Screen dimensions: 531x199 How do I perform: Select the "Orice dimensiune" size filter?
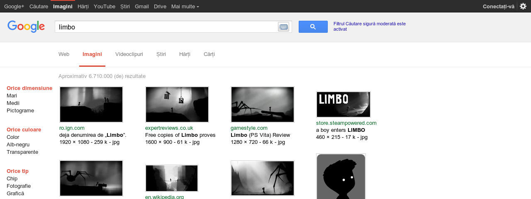click(29, 88)
